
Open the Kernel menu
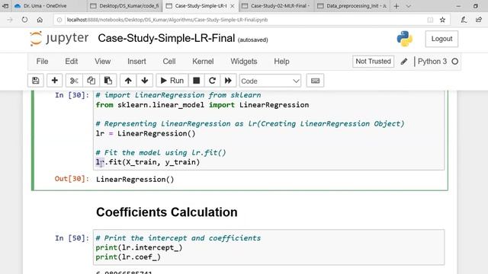[x=203, y=62]
